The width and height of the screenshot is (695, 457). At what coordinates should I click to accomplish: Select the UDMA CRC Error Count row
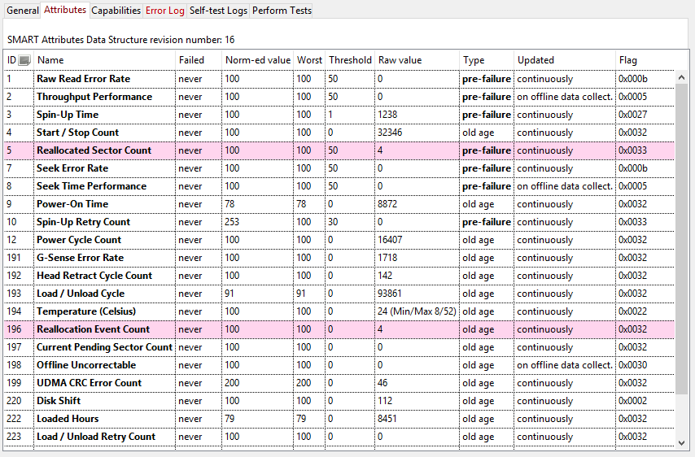click(89, 383)
